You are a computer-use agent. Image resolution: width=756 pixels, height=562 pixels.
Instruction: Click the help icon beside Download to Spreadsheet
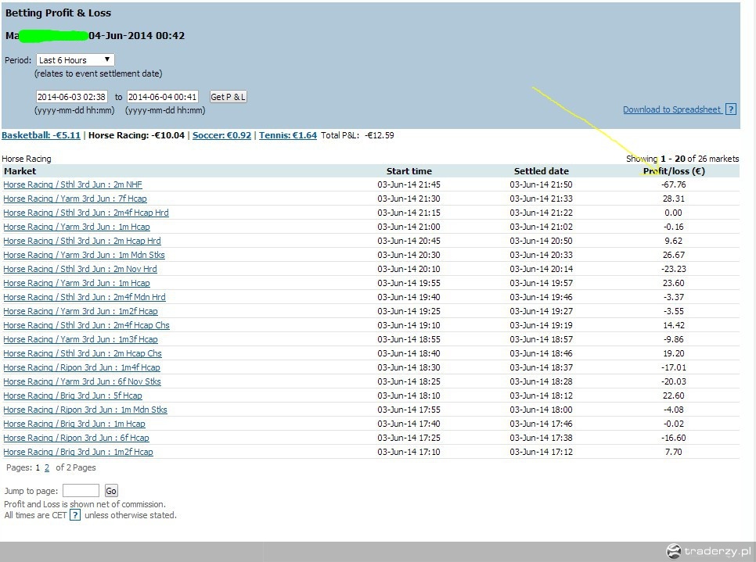[731, 109]
